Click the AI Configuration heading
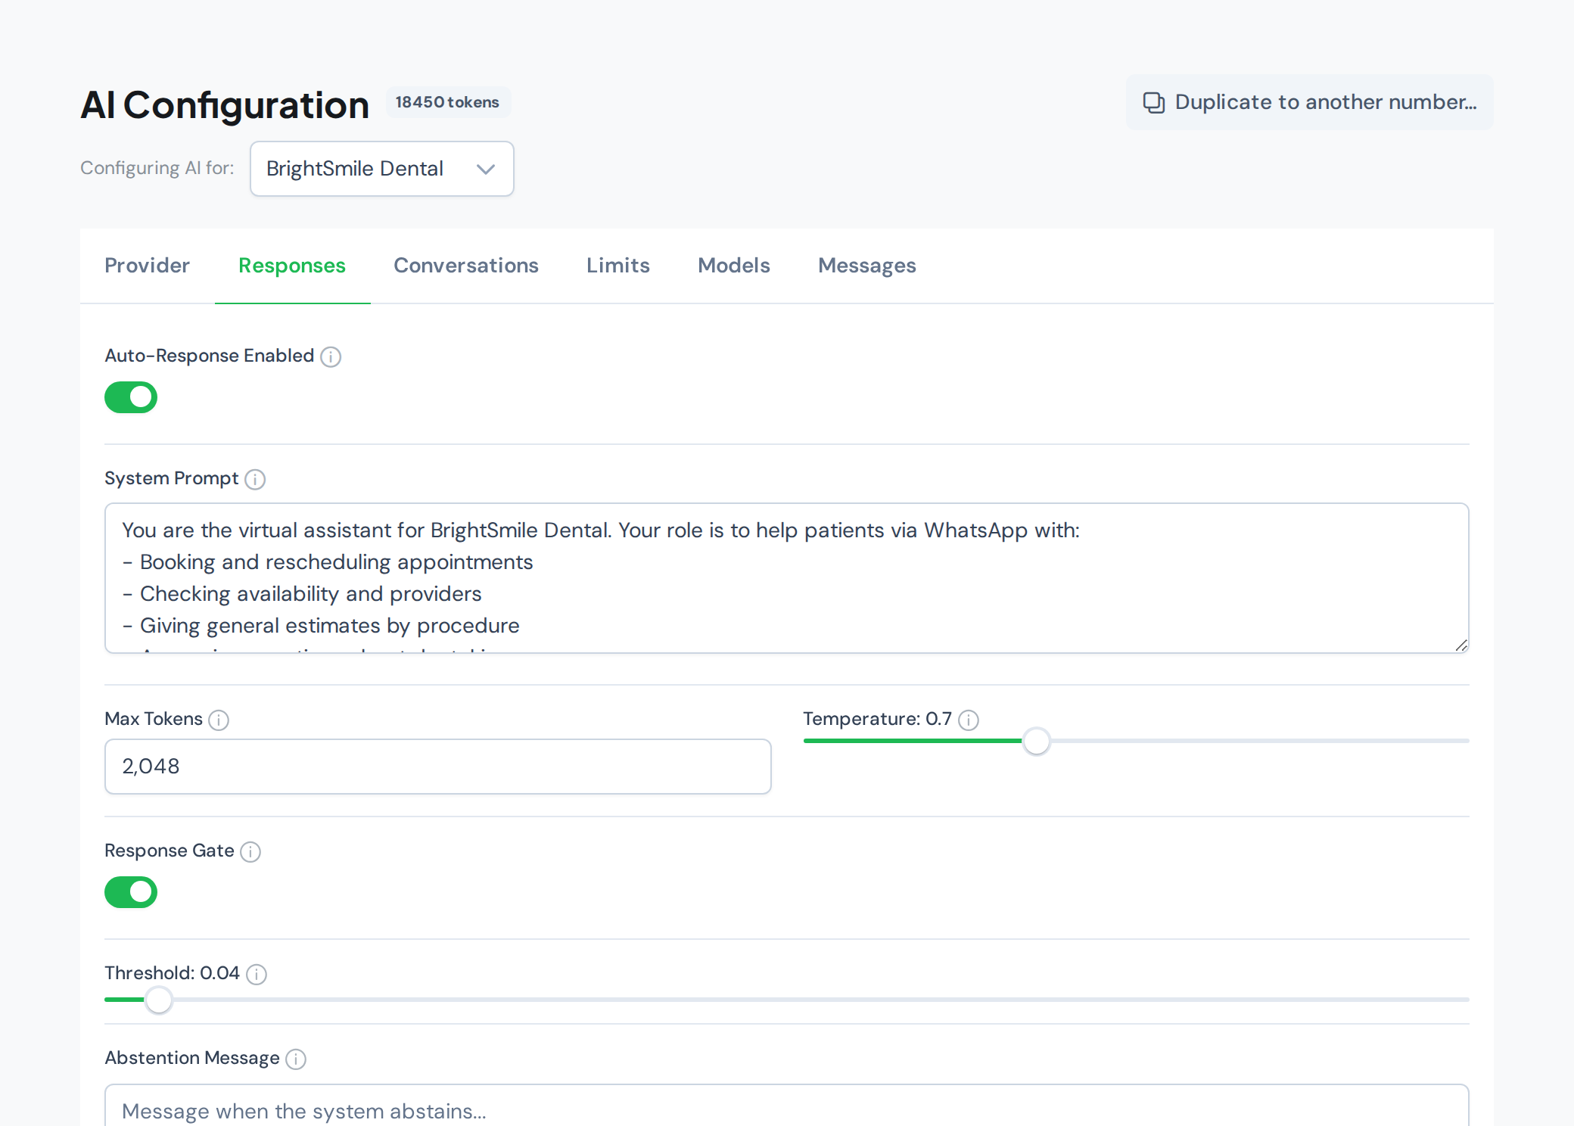This screenshot has width=1574, height=1126. tap(225, 104)
